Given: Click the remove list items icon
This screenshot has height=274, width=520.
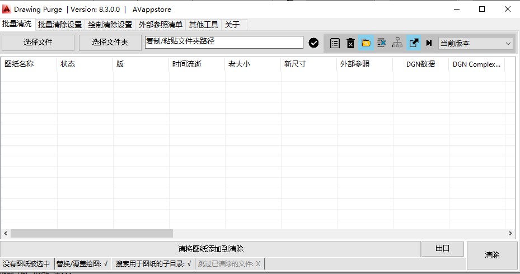Looking at the screenshot, I should [x=382, y=43].
